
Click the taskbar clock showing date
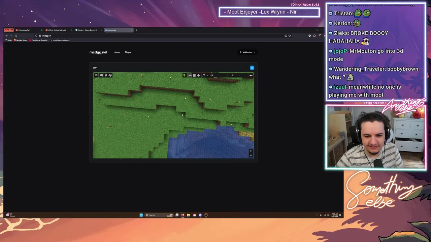click(x=335, y=215)
